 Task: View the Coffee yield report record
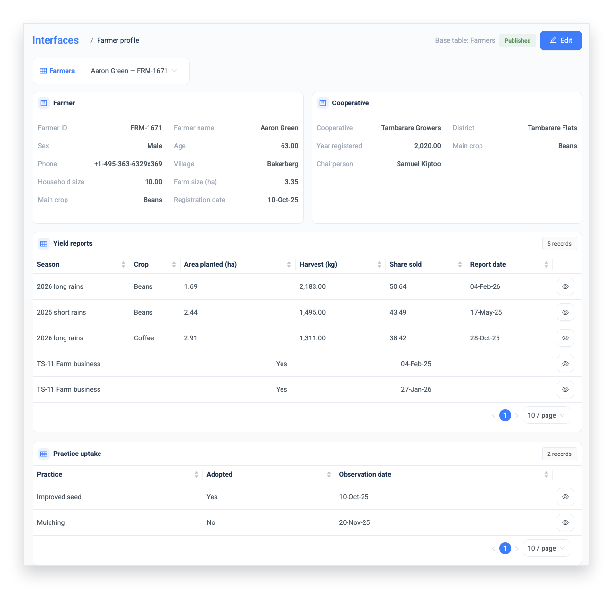click(565, 338)
